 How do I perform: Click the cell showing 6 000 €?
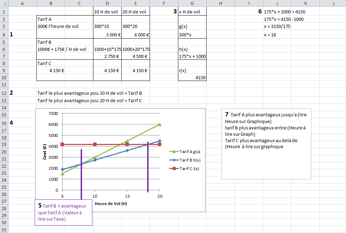[135, 35]
